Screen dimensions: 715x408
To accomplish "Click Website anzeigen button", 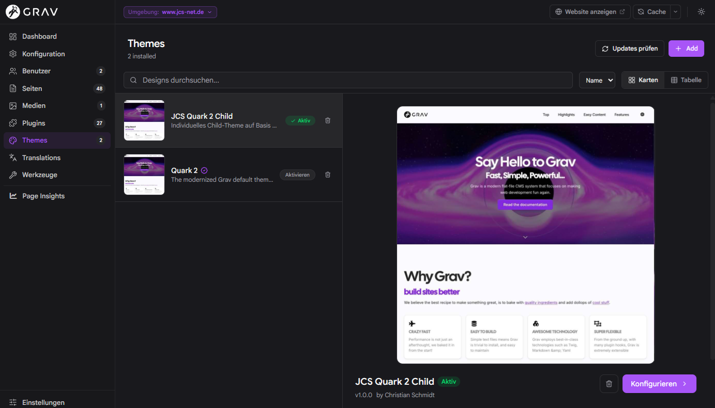I will [x=590, y=12].
